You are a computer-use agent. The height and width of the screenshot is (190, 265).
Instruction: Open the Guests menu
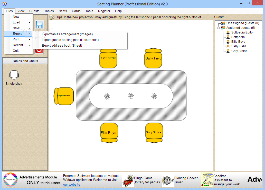coord(34,11)
